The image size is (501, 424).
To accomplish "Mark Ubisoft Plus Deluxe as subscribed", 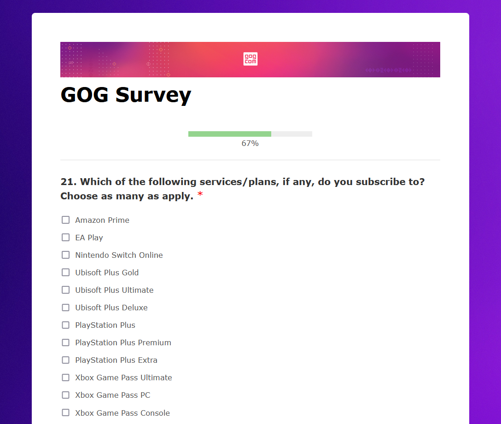I will coord(65,308).
